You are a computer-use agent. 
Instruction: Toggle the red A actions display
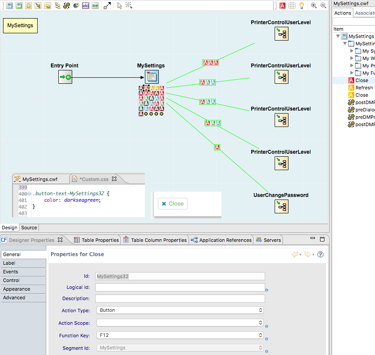tap(282, 6)
